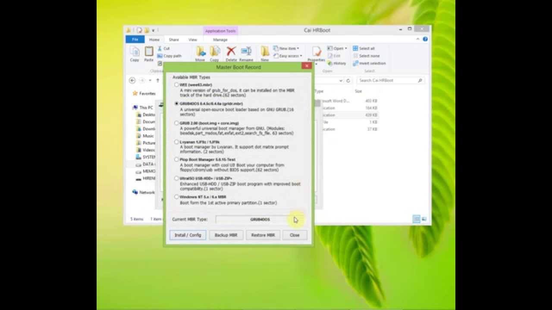Collapse the ribbon with chevron arrow

coord(417,39)
